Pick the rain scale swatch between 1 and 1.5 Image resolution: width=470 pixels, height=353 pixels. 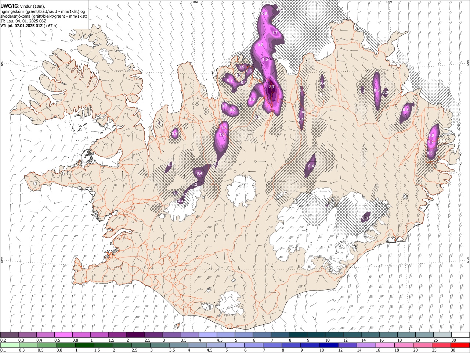tap(84, 345)
